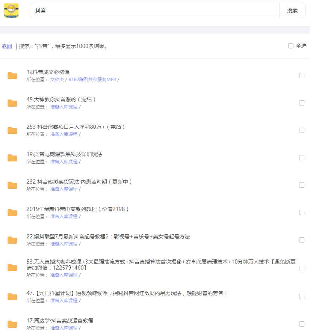The image size is (310, 333).
Task: Click the minion logo at top left
Action: 12,10
